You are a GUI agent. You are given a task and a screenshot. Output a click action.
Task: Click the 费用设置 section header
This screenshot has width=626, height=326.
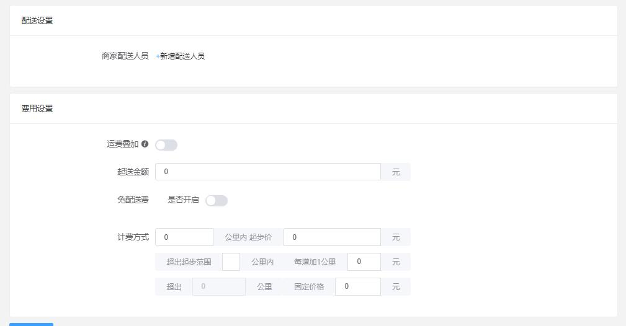coord(37,108)
